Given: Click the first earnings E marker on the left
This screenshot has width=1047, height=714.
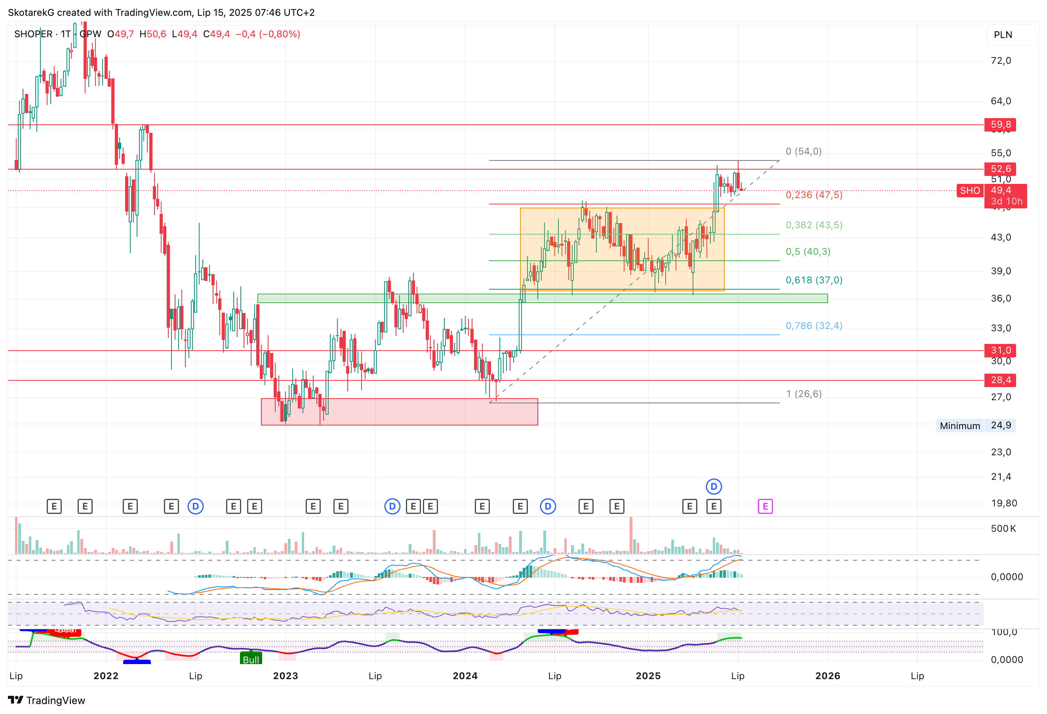Looking at the screenshot, I should click(x=54, y=506).
